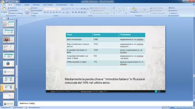
Task: Click the Bullets list icon
Action: click(73, 9)
